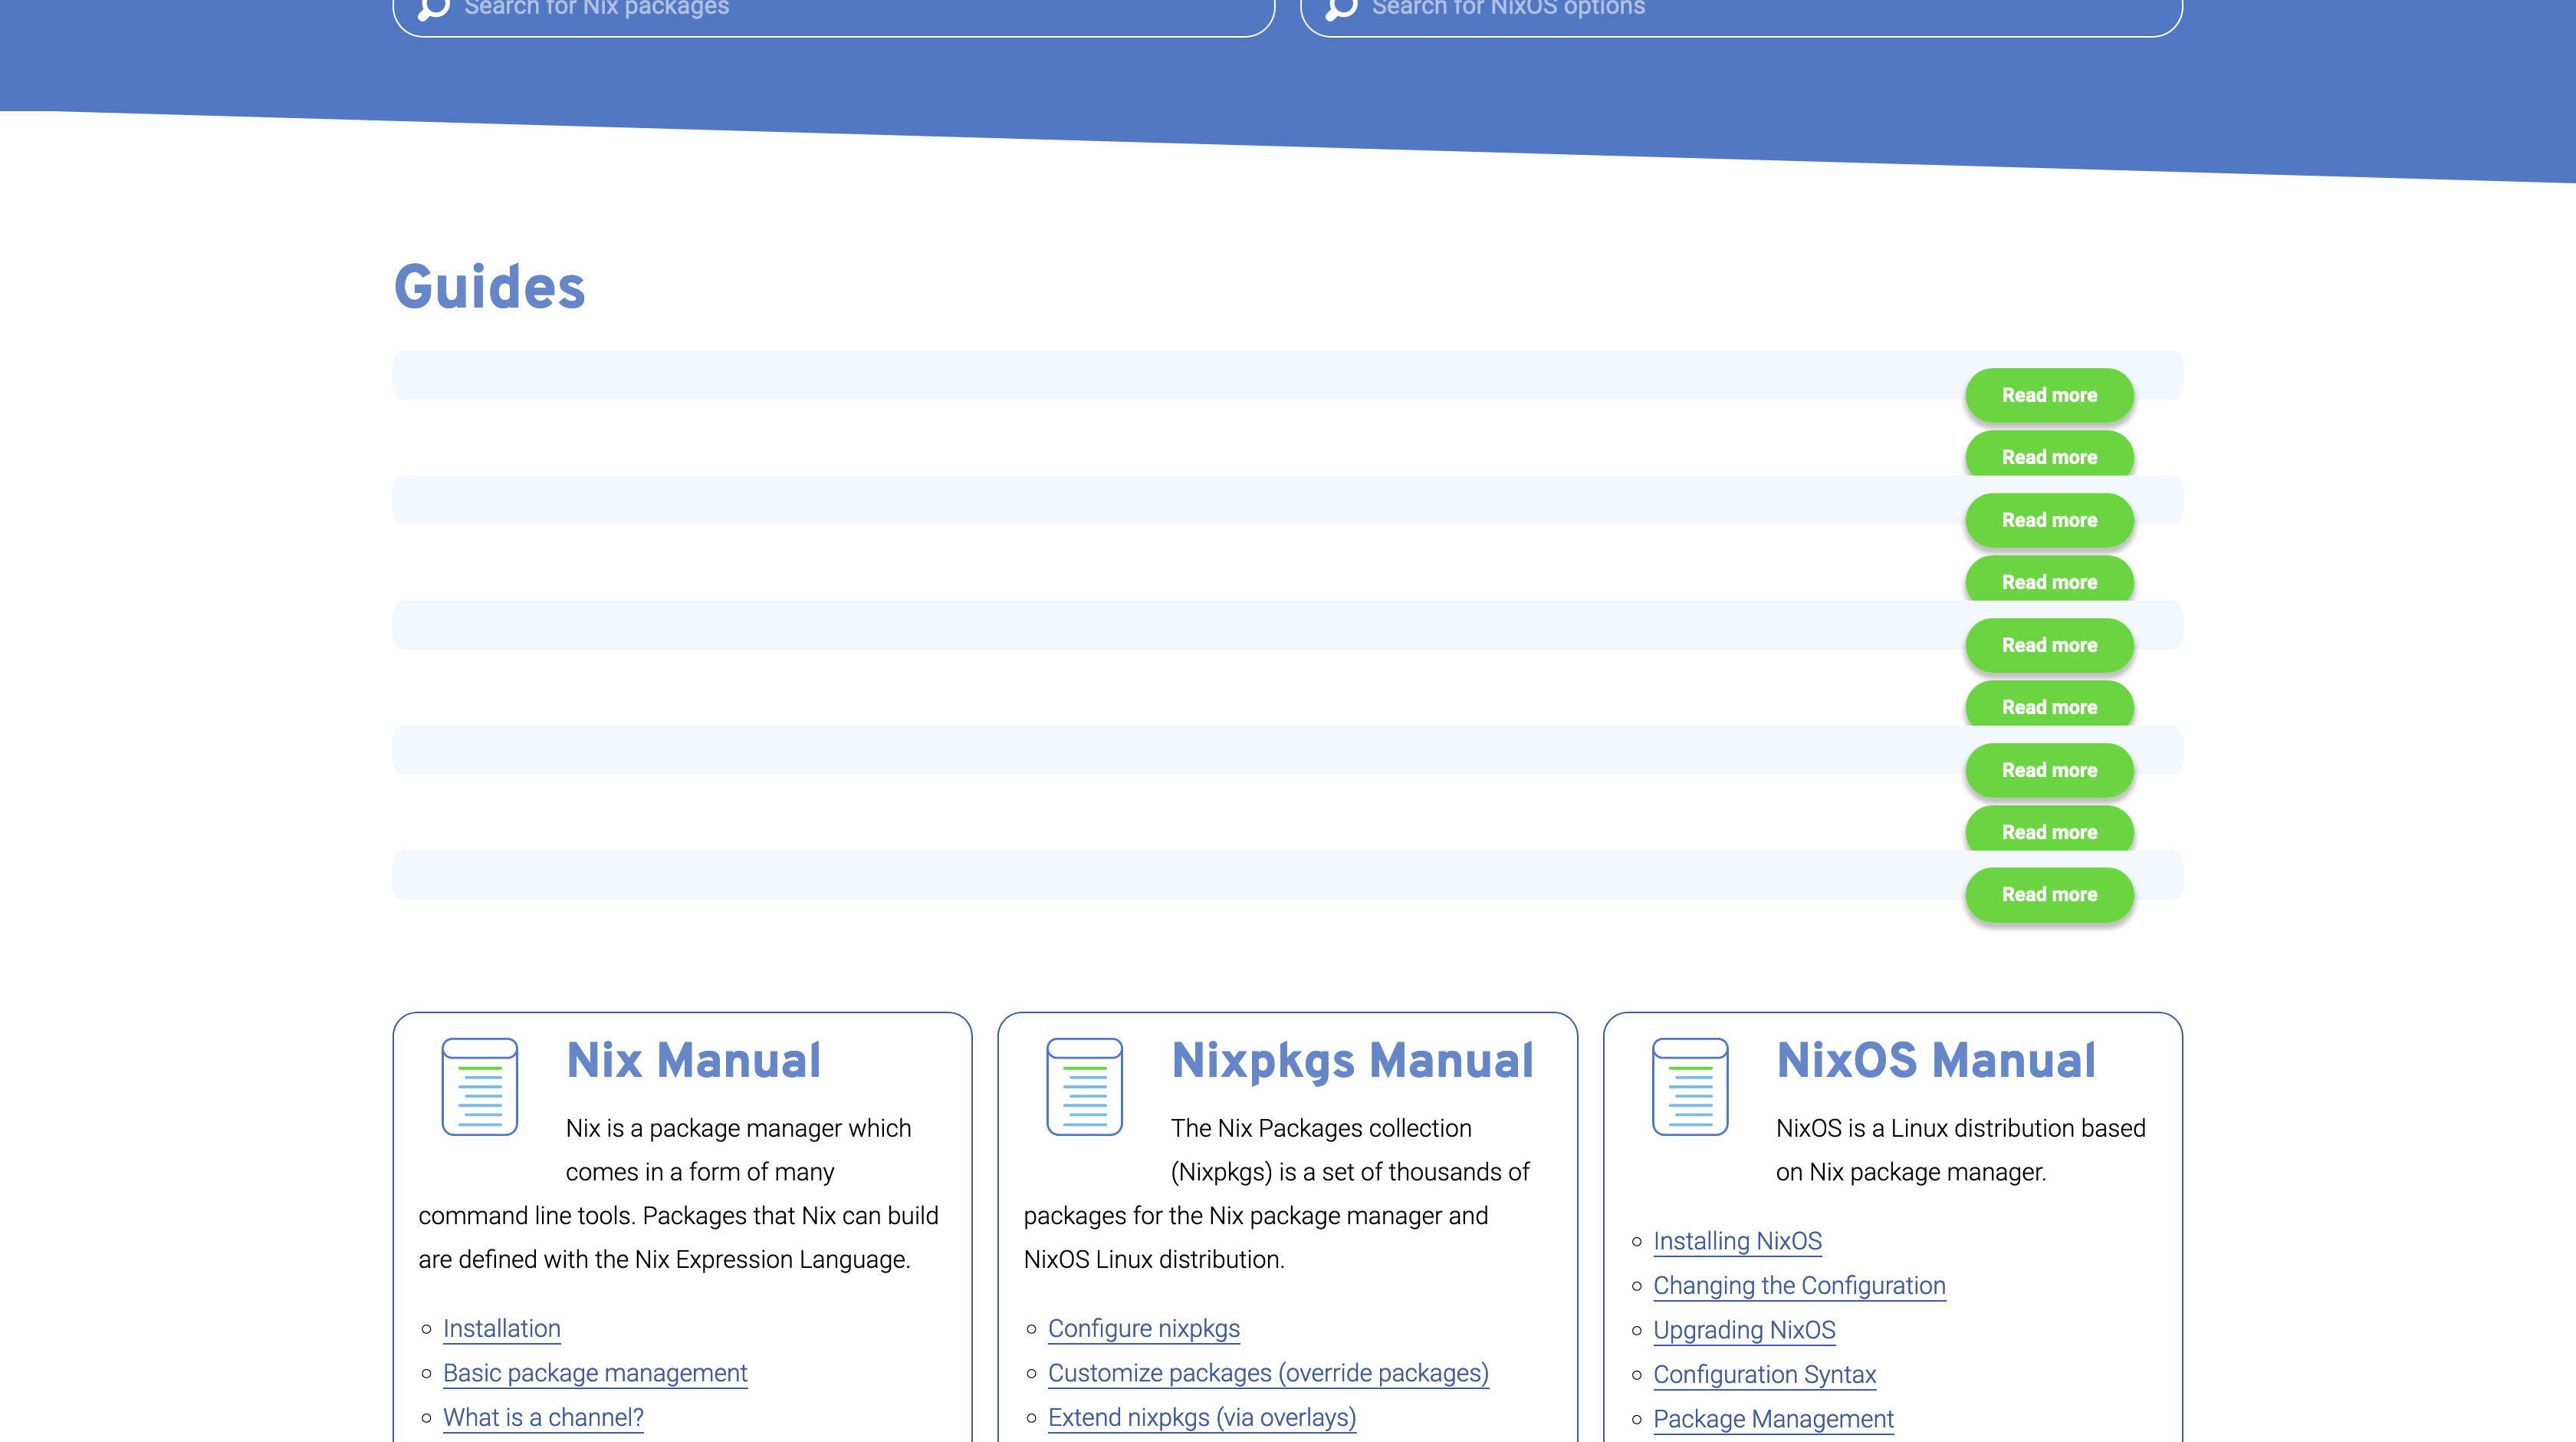Click the Nix Manual document icon

click(480, 1086)
